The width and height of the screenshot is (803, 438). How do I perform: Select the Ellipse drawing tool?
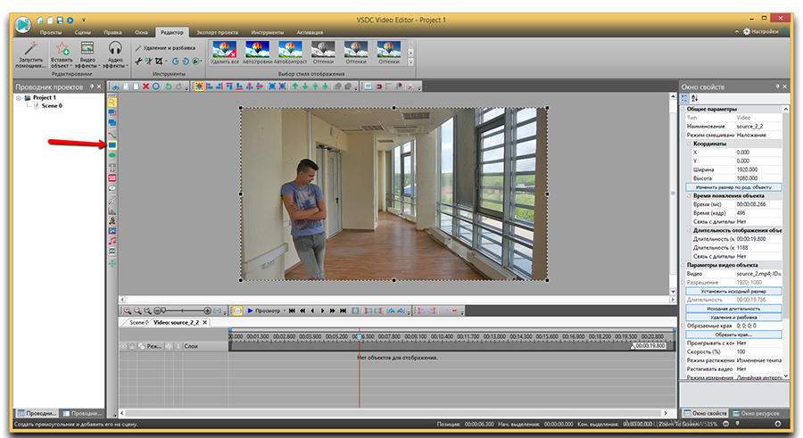click(x=112, y=155)
